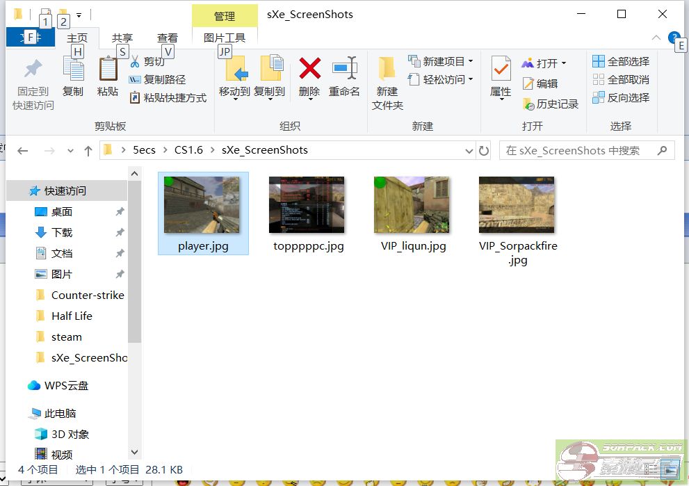The image size is (689, 486).
Task: Pin to Quick Access (固定到快速访问) icon
Action: (33, 69)
